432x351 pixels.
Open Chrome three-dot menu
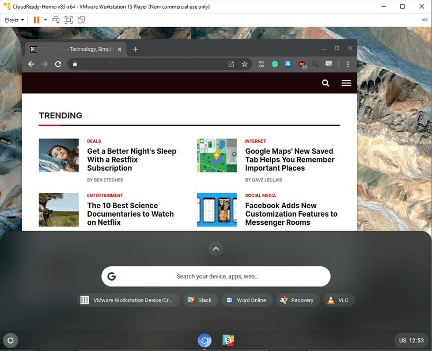348,64
